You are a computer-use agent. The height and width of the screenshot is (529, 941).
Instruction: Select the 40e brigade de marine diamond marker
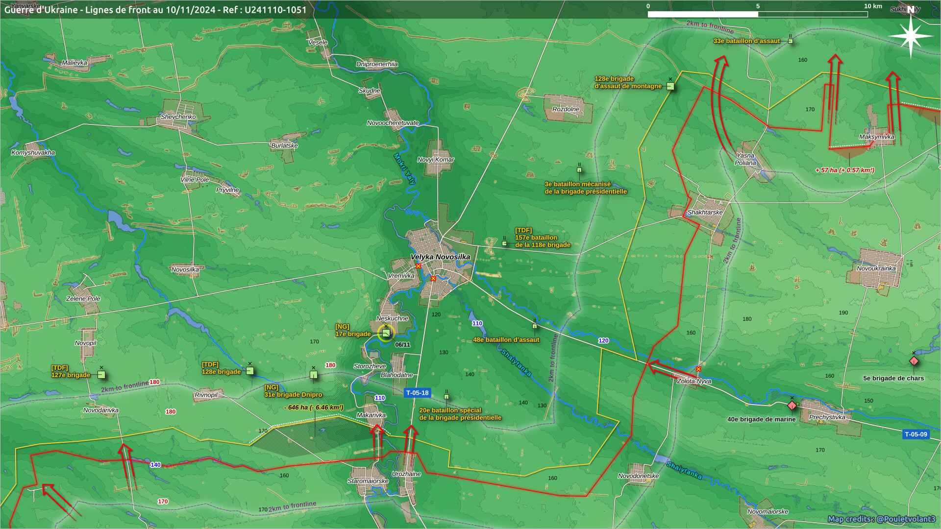pyautogui.click(x=792, y=406)
